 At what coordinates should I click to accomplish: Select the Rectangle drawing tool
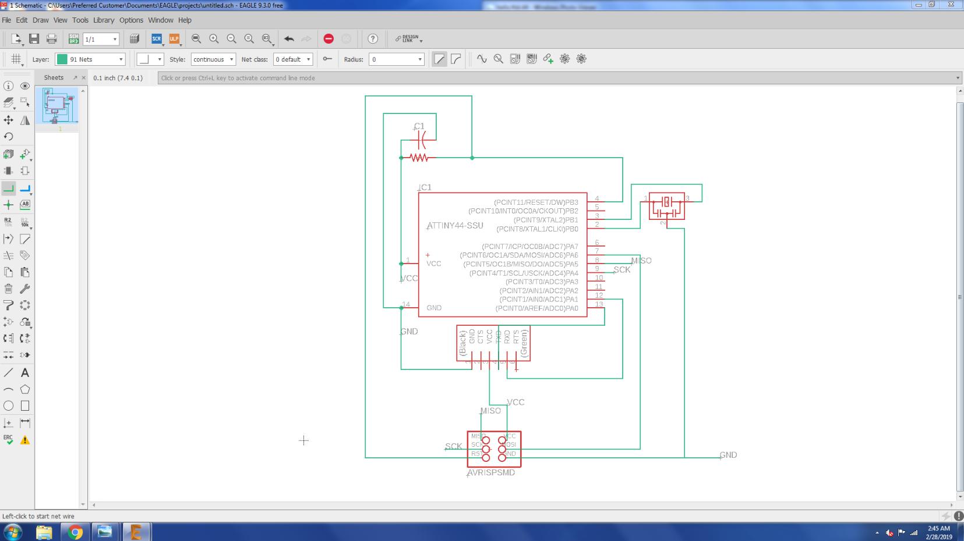[25, 406]
